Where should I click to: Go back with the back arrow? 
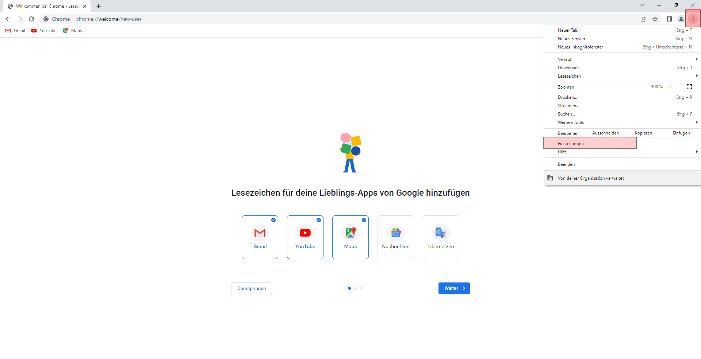click(8, 19)
